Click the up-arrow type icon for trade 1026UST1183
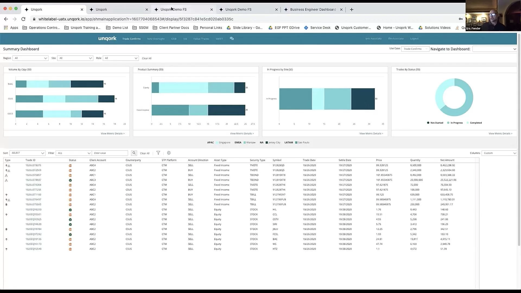 click(x=6, y=195)
